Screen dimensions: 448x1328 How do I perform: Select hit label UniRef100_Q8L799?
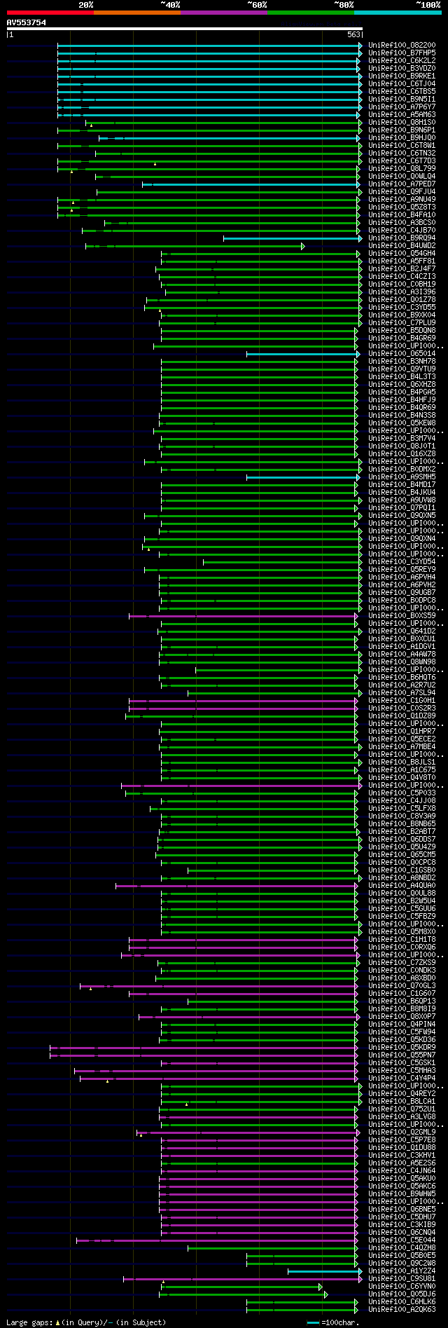tap(402, 169)
